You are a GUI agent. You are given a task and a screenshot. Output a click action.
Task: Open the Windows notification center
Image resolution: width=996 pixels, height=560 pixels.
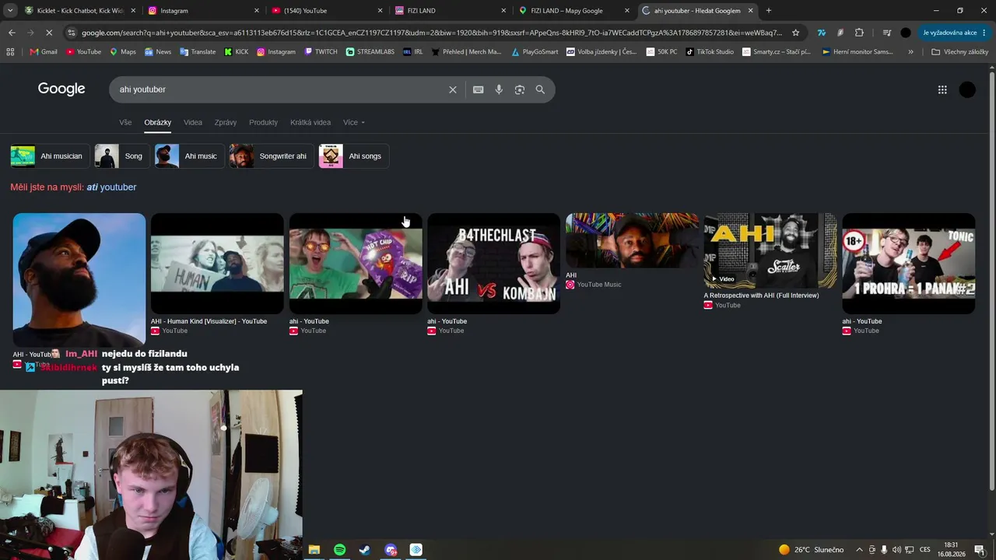coord(980,550)
